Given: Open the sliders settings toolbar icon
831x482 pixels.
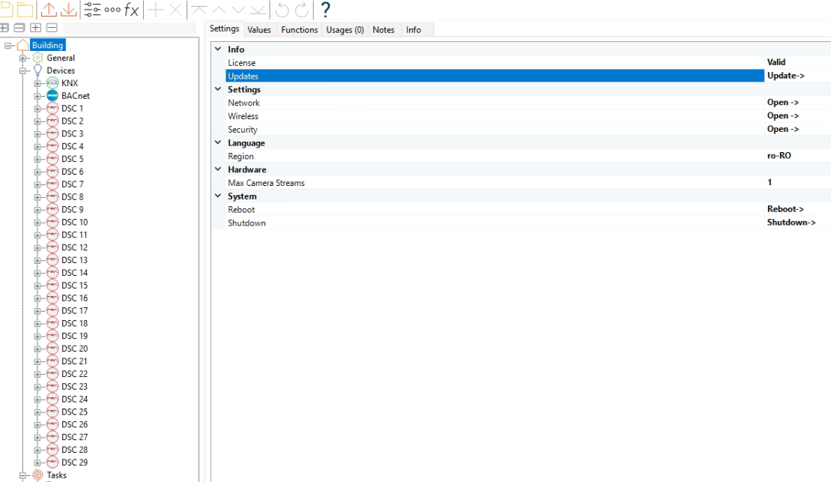Looking at the screenshot, I should [92, 9].
